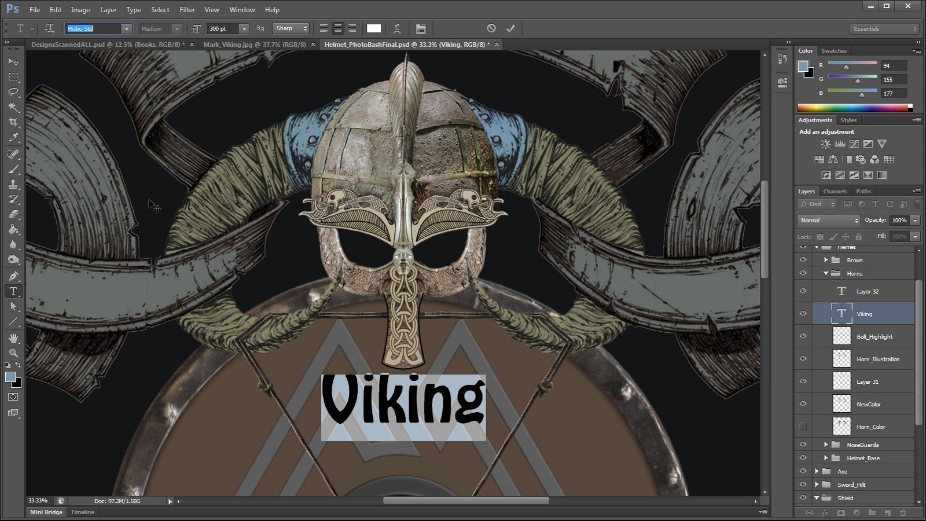Select the Zoom tool

click(x=13, y=353)
